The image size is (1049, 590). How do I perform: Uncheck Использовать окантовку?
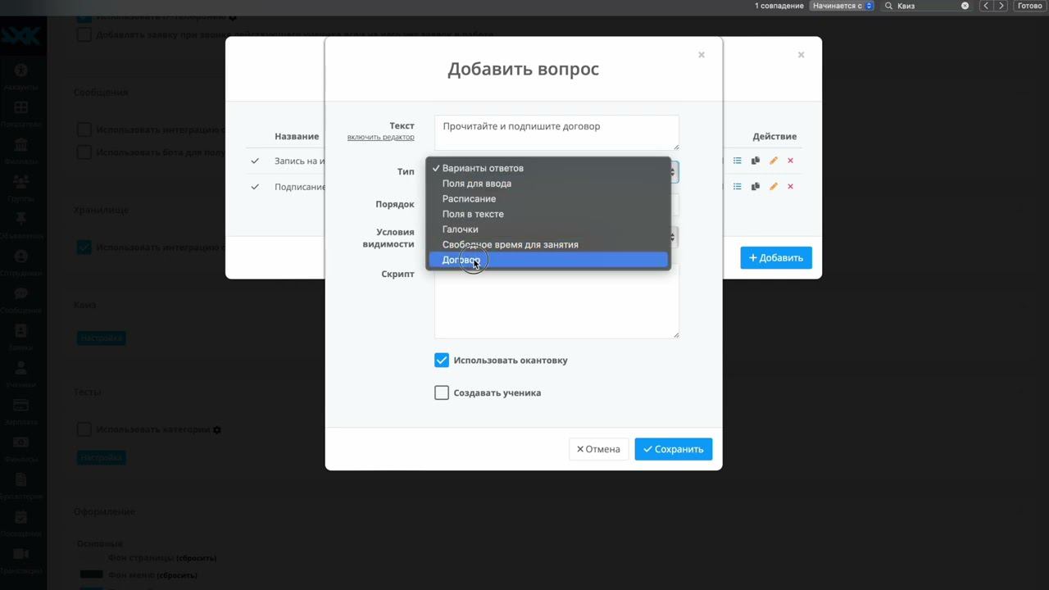[442, 360]
